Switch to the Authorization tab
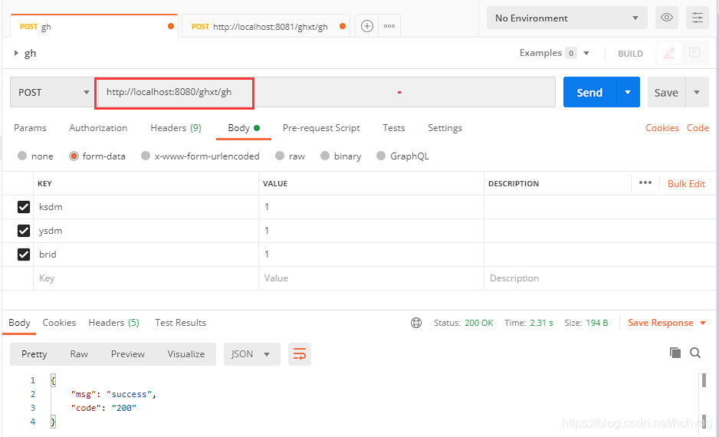The height and width of the screenshot is (437, 719). coord(98,128)
